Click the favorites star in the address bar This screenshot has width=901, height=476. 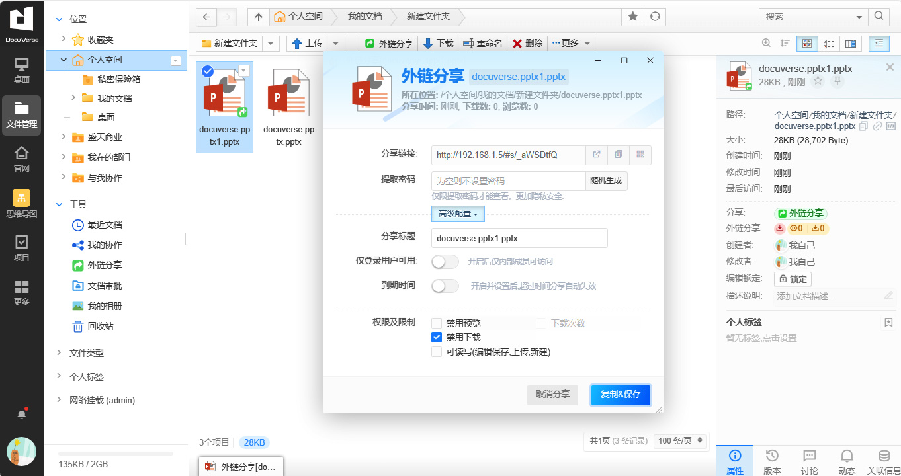(x=633, y=17)
